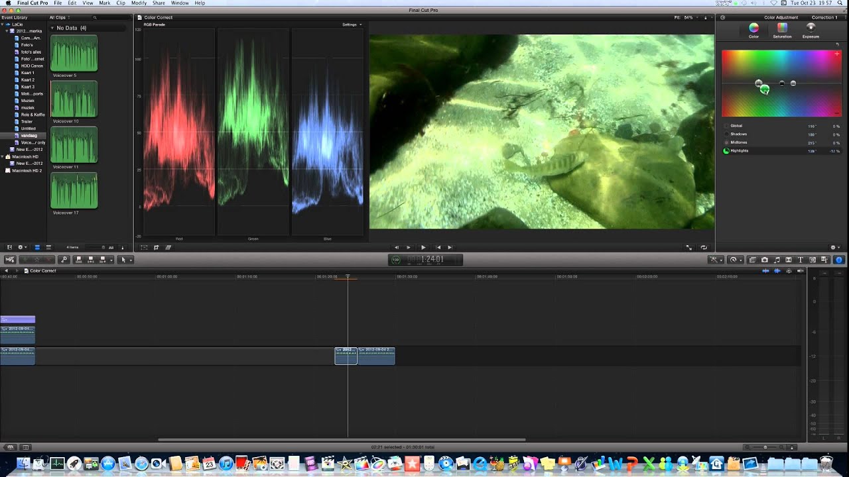Switch to the Saturation tab
Screen dimensions: 849x477
782,30
